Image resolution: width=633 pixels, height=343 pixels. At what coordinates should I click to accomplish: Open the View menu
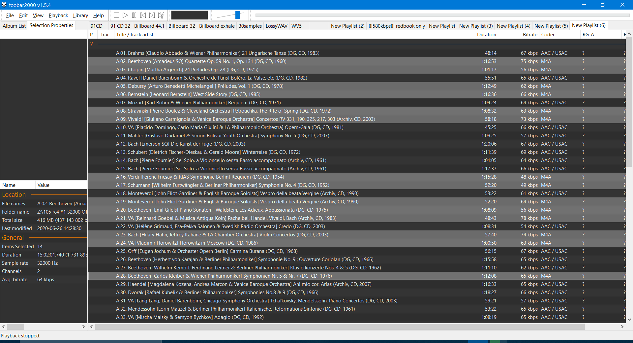coord(38,16)
